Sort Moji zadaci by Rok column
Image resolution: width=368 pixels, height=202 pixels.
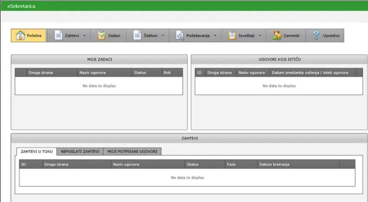point(167,73)
